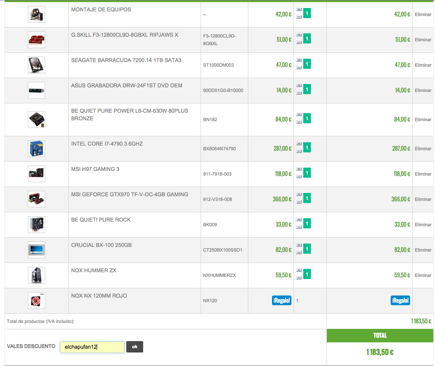The image size is (435, 366).
Task: Click 'Total de productos (IVA incluído):' label
Action: [41, 321]
